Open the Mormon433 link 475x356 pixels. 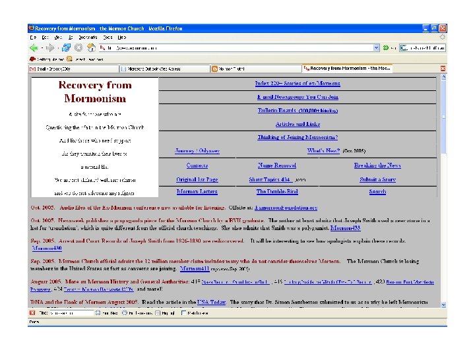click(x=345, y=228)
